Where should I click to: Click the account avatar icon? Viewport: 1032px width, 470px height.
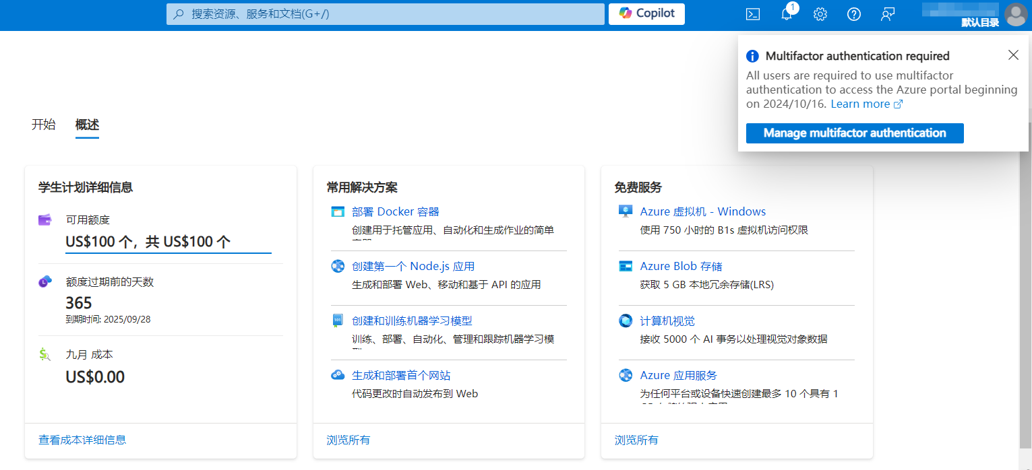[1014, 14]
